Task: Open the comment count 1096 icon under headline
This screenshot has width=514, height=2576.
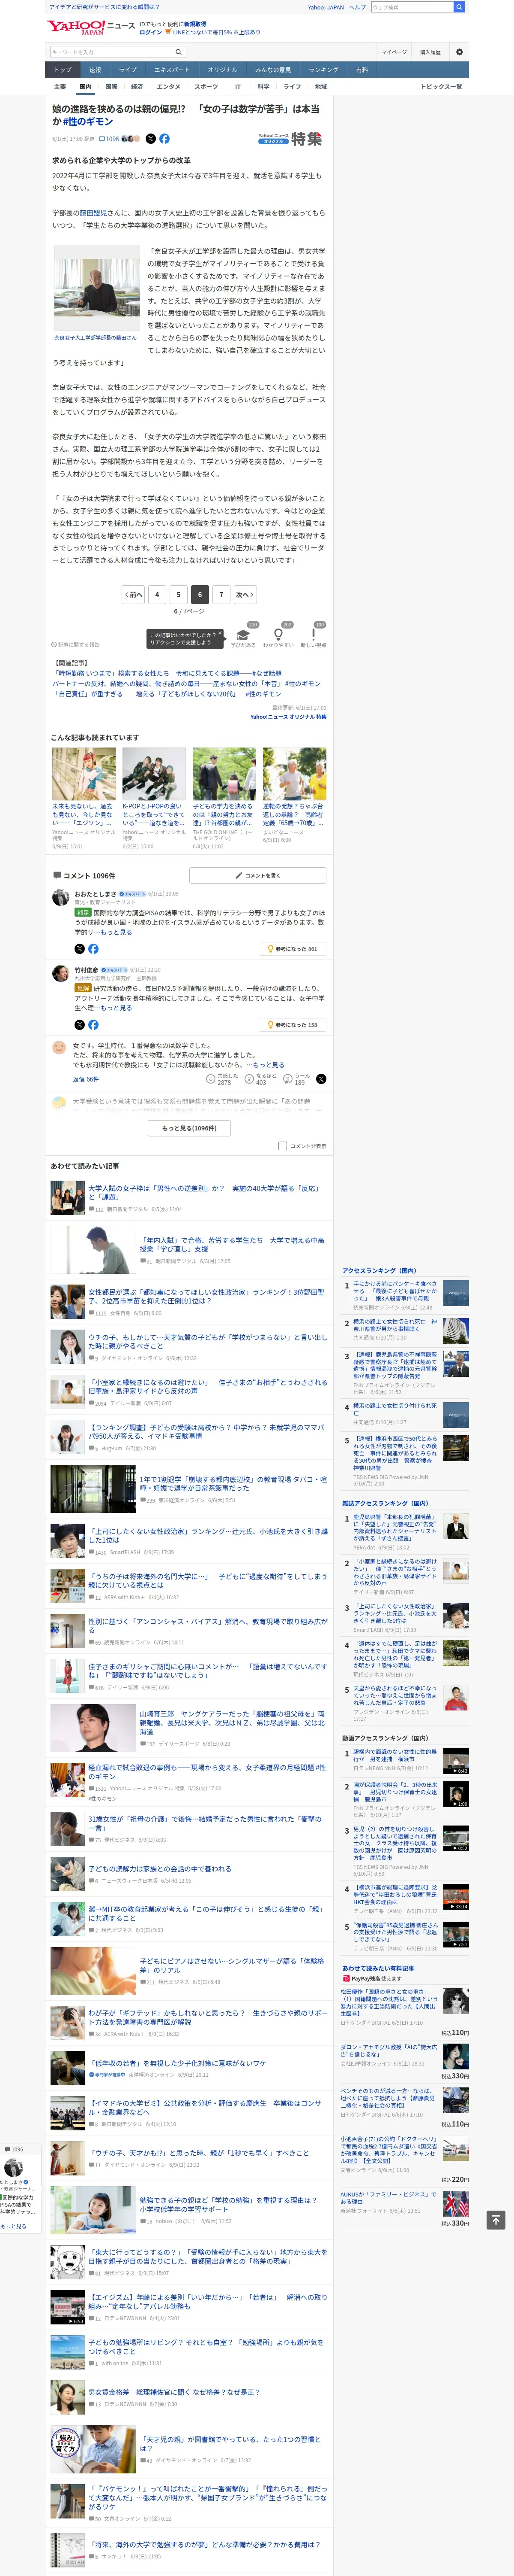Action: (x=110, y=139)
